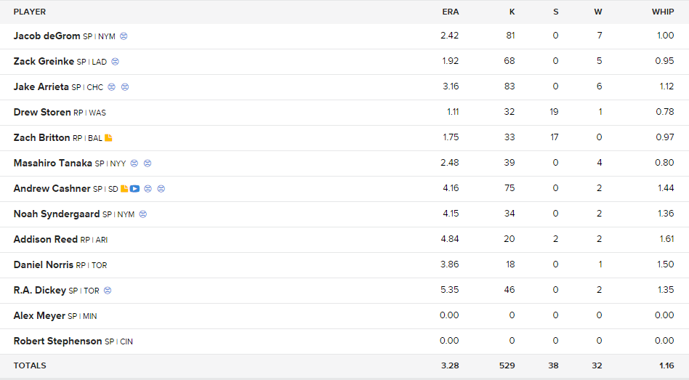The width and height of the screenshot is (689, 380).
Task: Open Robert Stephenson's player profile
Action: 57,341
